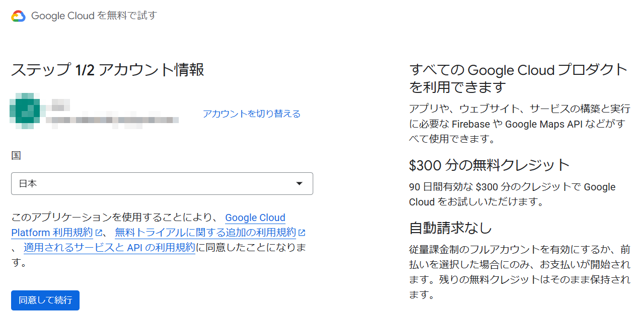
Task: Click the account avatar image
Action: (x=27, y=111)
